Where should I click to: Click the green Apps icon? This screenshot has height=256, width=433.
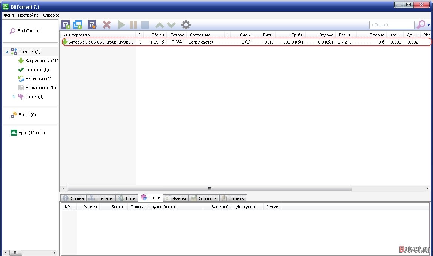[14, 133]
